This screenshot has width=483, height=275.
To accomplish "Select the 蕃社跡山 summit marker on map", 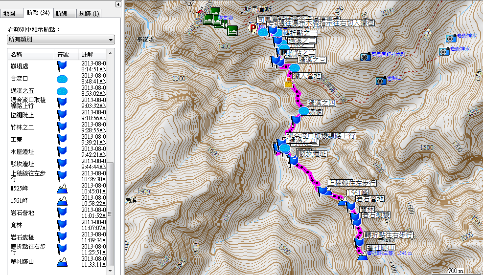I will 363,257.
